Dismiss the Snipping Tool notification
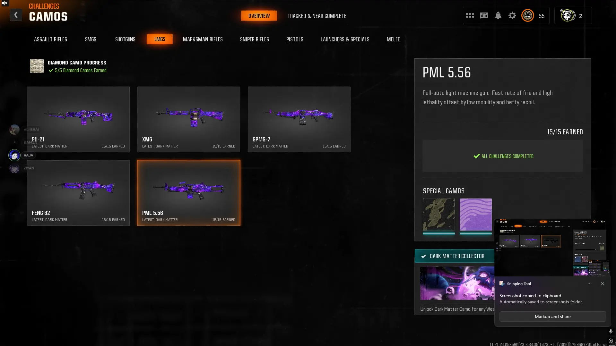616x346 pixels. tap(603, 284)
